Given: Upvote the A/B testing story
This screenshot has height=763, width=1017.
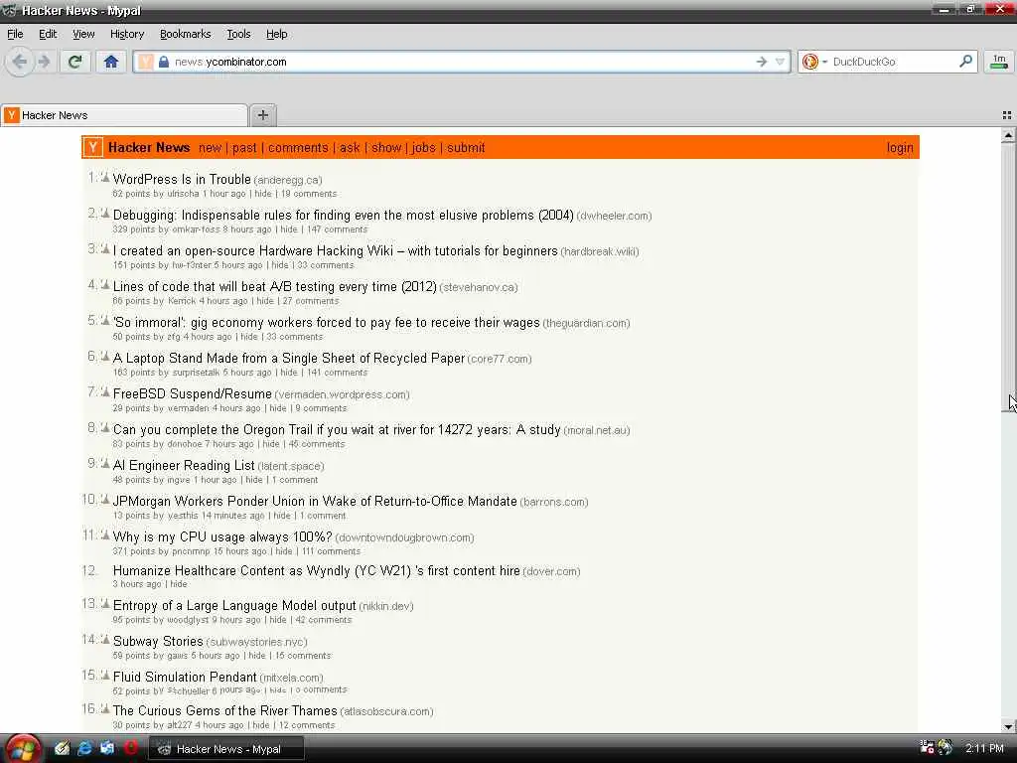Looking at the screenshot, I should (x=105, y=283).
